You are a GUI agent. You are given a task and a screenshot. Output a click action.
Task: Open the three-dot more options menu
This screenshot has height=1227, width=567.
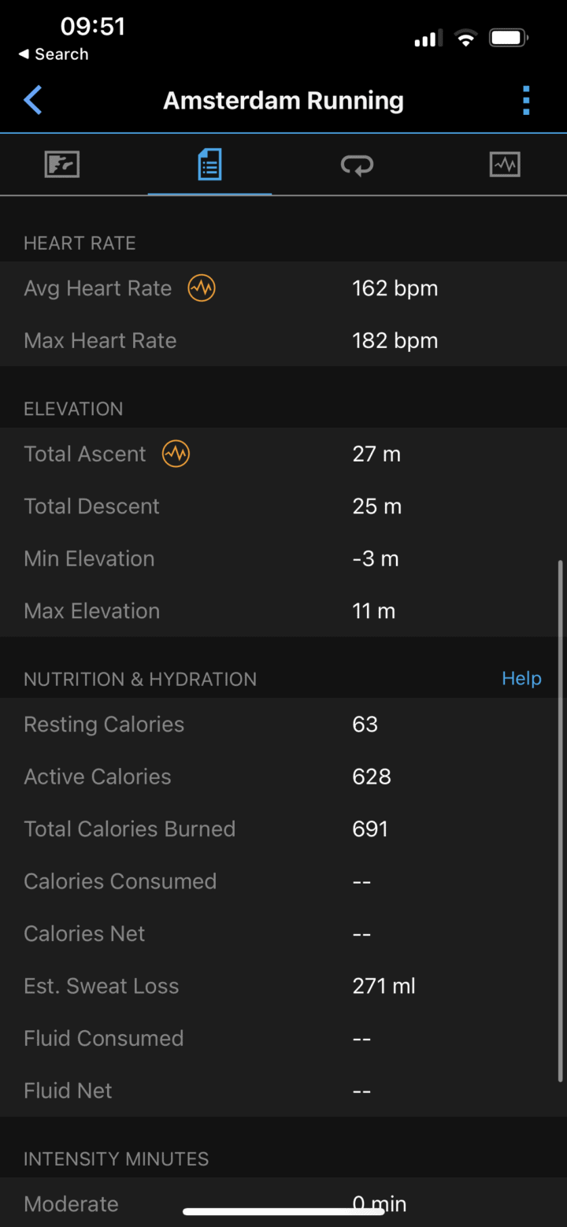coord(526,101)
